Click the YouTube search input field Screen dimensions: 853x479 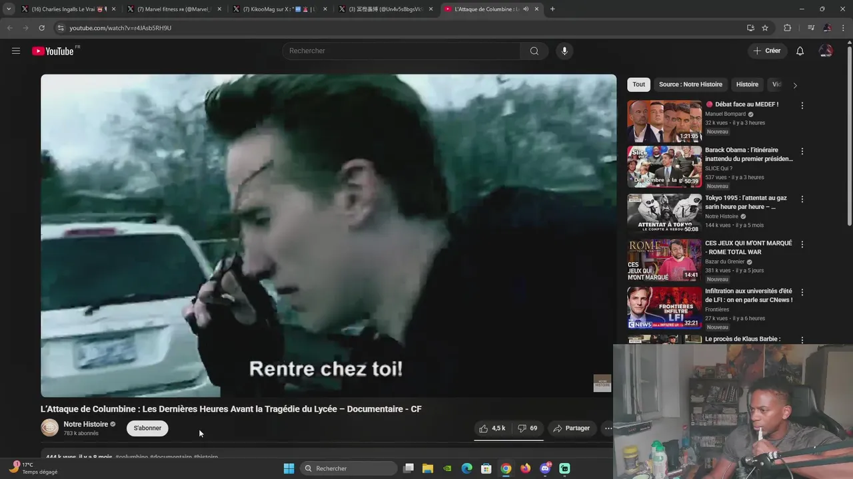(x=402, y=51)
